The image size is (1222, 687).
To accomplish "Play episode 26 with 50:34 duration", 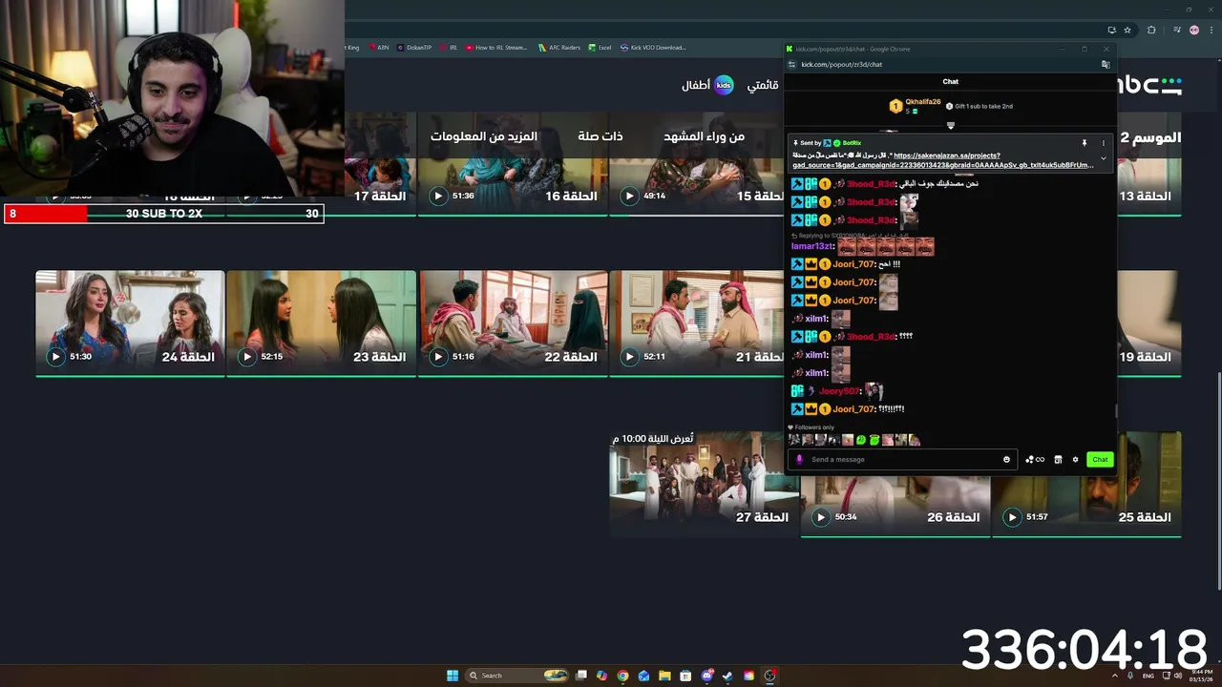I will tap(820, 517).
